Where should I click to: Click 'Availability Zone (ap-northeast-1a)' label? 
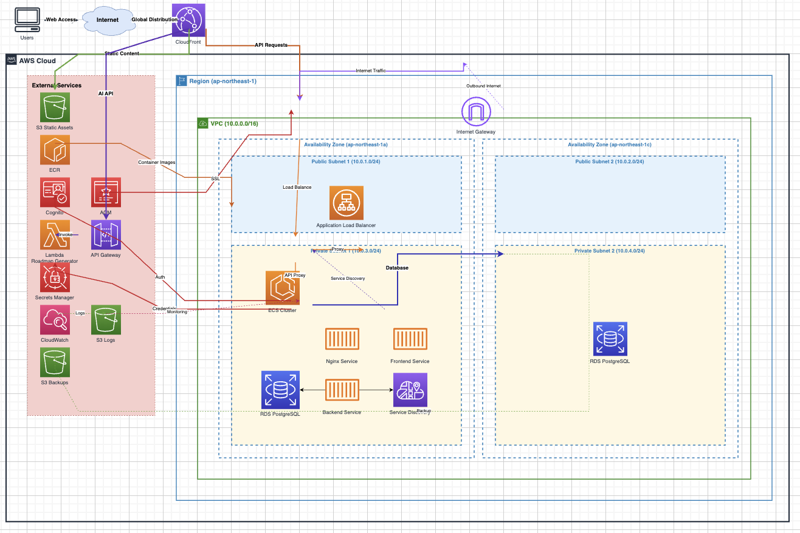pos(345,145)
